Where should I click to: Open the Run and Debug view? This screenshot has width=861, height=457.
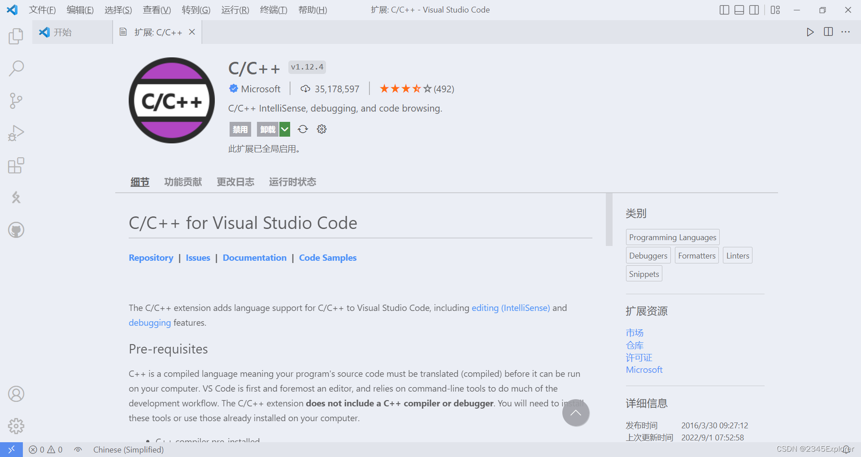point(16,133)
